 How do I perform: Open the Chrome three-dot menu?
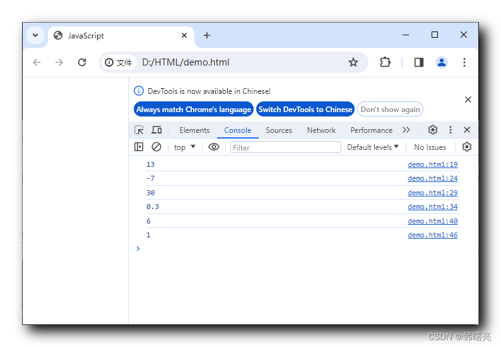(x=464, y=62)
